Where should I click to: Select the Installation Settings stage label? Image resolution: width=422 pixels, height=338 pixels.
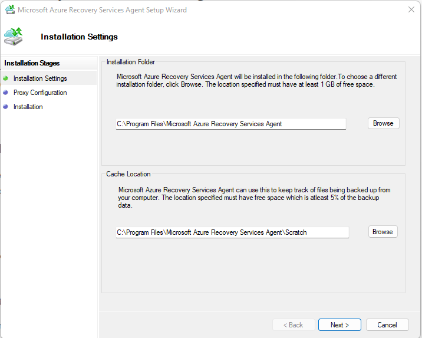[40, 78]
